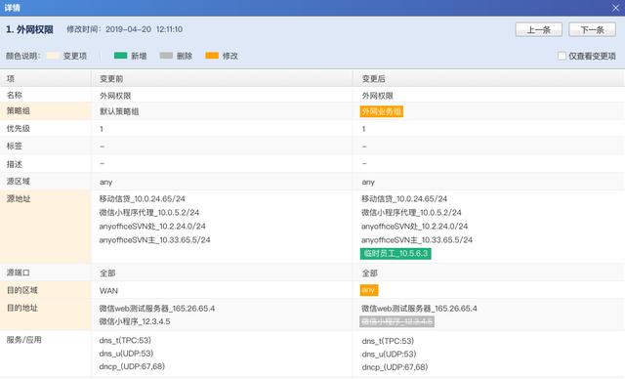Click 微信小程序_12.3.4.5 in 变更前 column

(135, 321)
